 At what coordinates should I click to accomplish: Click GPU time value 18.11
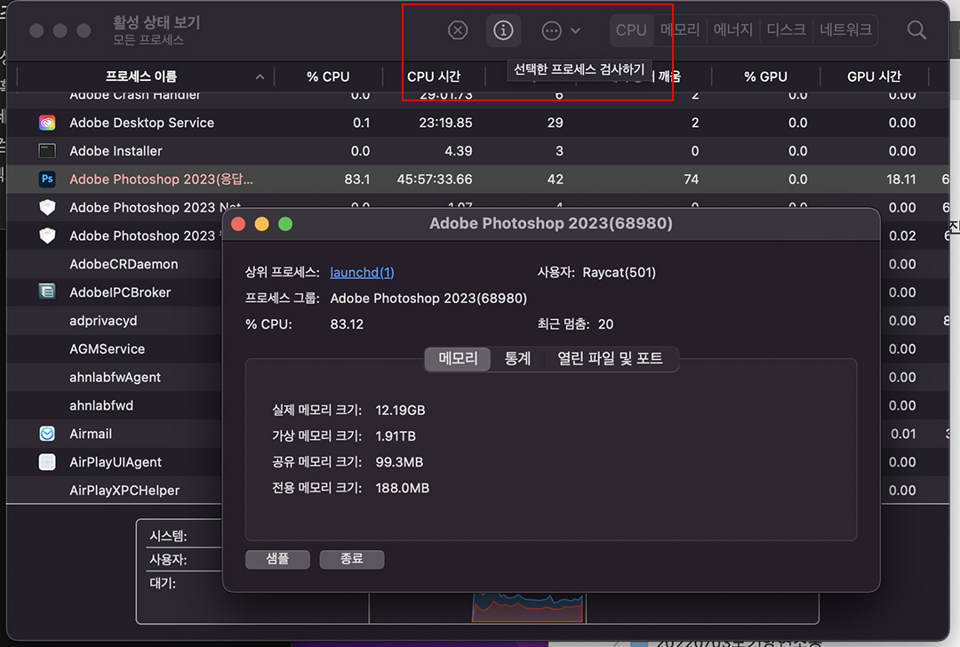pos(901,179)
